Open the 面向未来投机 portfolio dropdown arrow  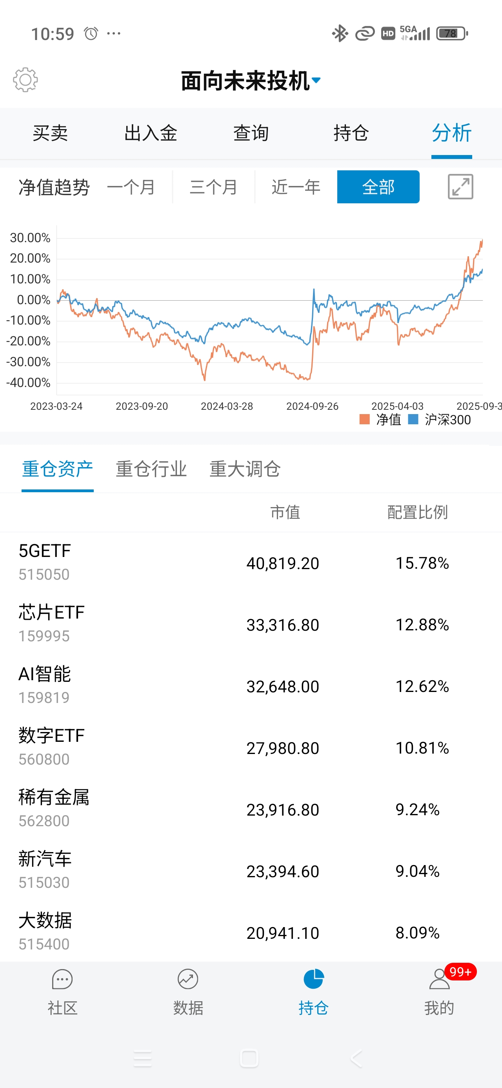(x=316, y=80)
